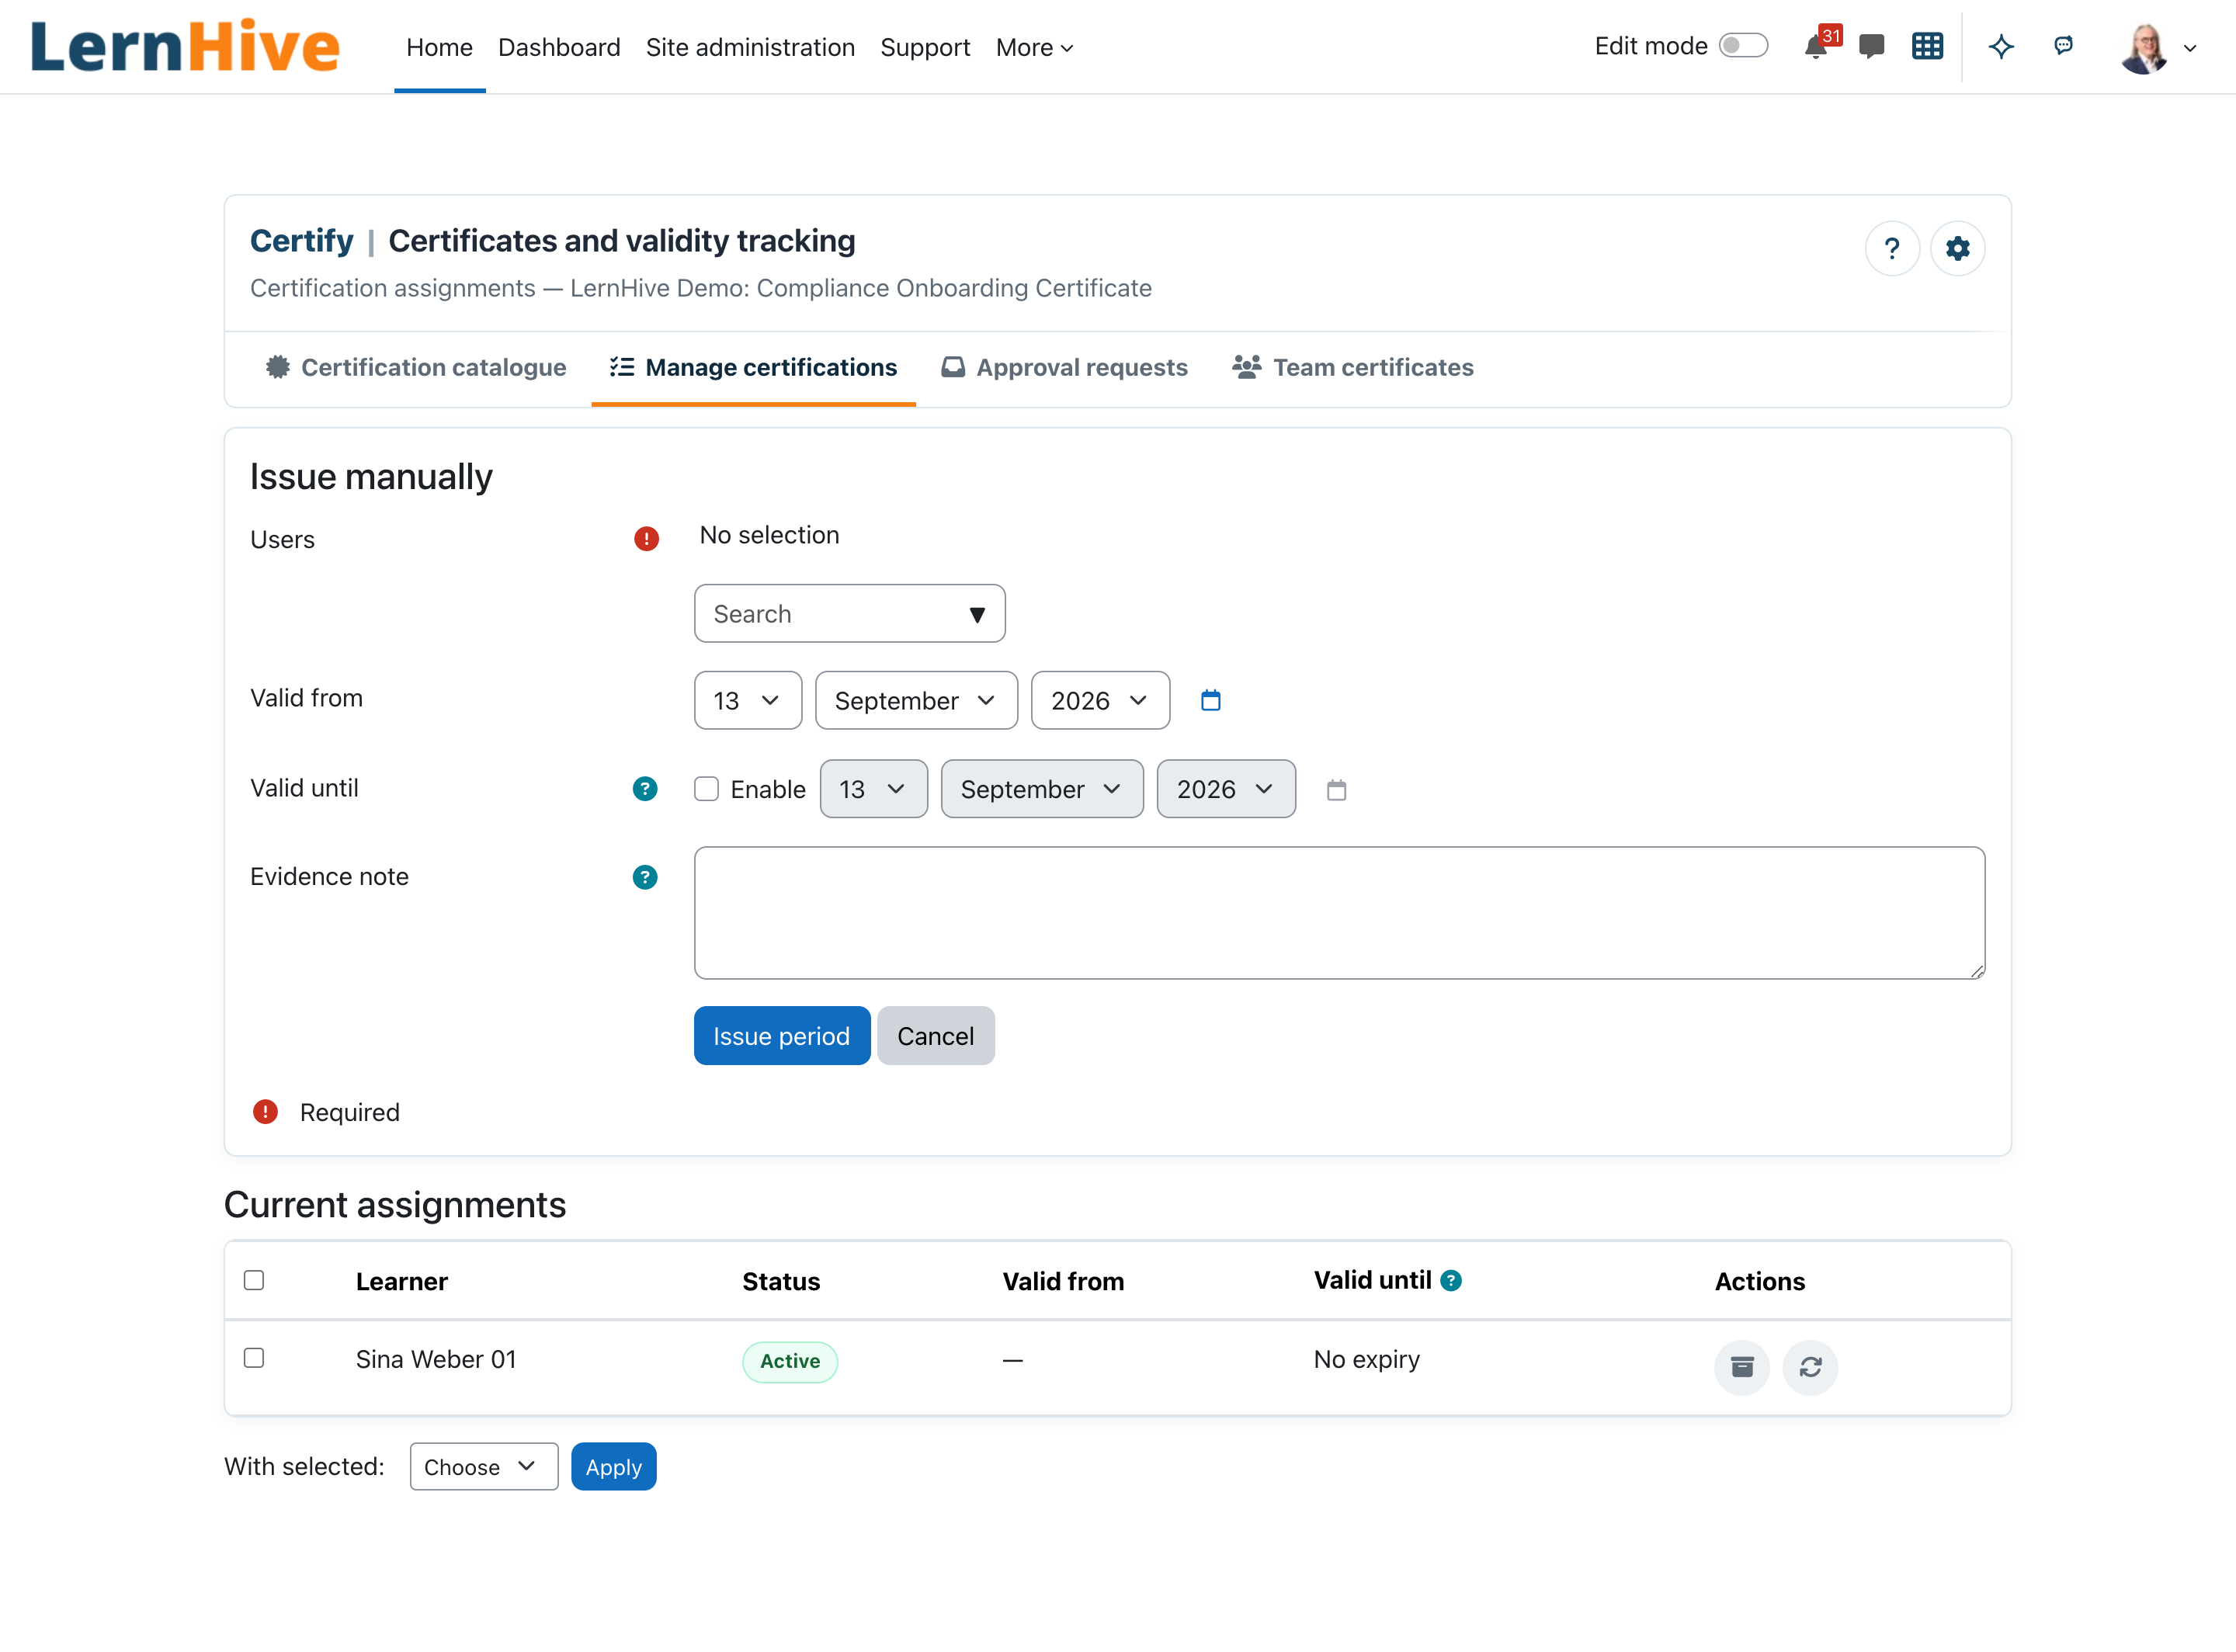Screen dimensions: 2236x1652
Task: Go to Dashboard in top navigation
Action: coord(559,47)
